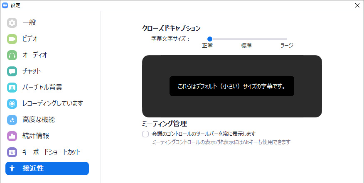Open Video settings via camera icon
This screenshot has width=364, height=183.
coord(12,39)
